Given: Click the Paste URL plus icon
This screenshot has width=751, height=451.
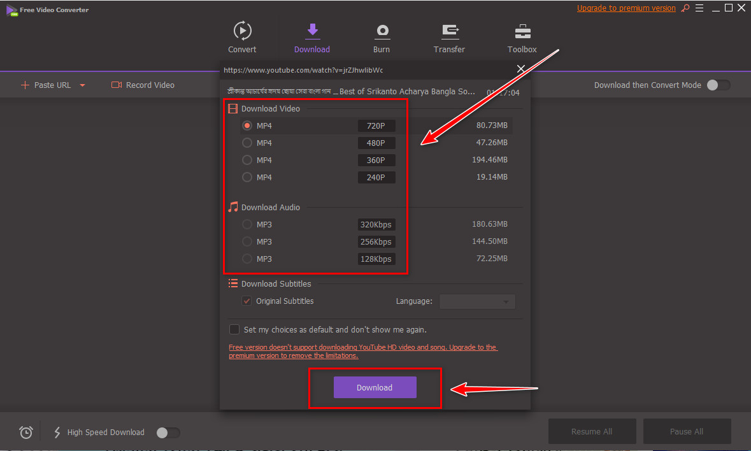Looking at the screenshot, I should pyautogui.click(x=25, y=85).
